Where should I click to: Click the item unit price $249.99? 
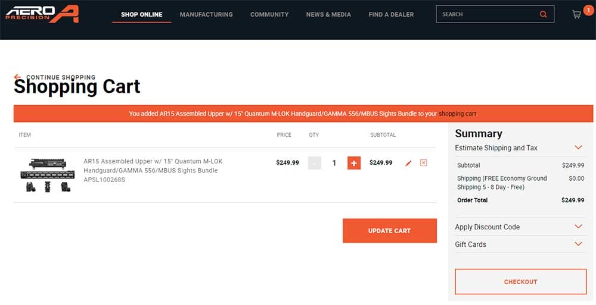[287, 163]
